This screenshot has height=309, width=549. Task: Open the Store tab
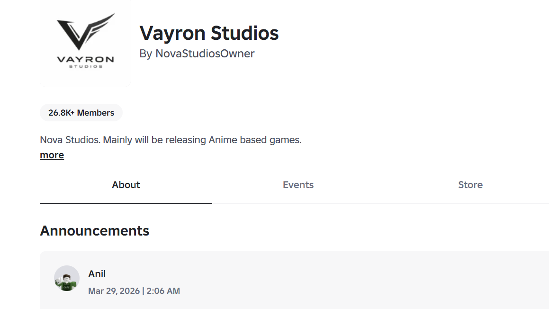470,185
